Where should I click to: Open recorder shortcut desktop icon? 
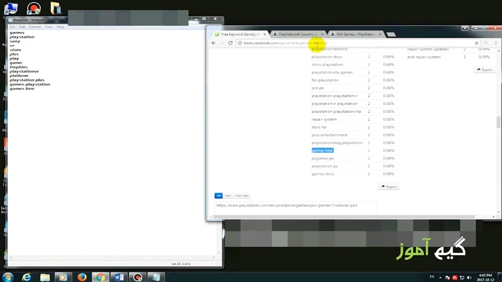click(x=33, y=8)
